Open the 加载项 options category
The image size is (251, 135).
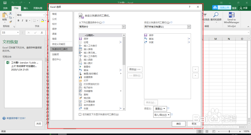[55, 54]
